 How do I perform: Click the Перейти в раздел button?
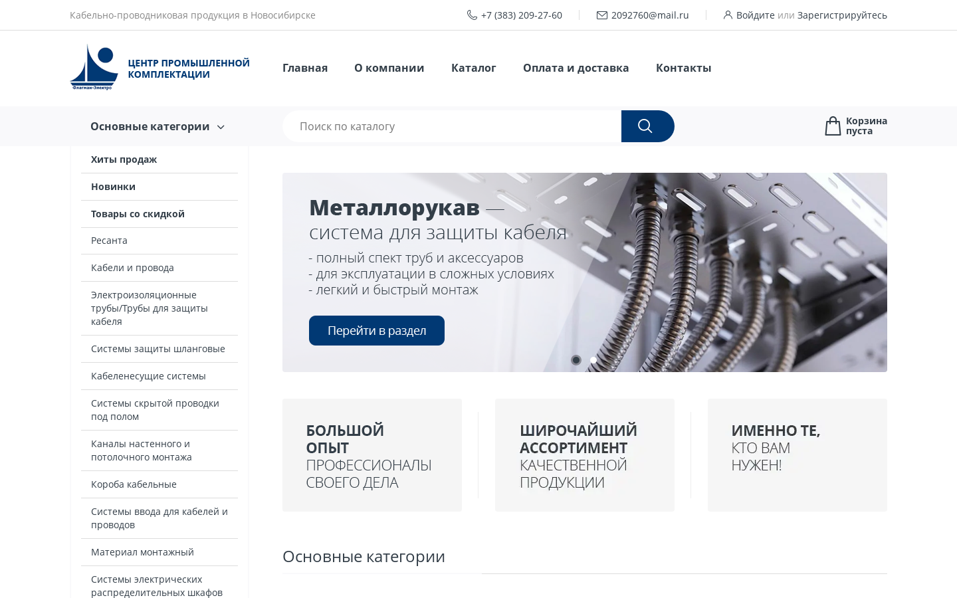[x=377, y=330]
